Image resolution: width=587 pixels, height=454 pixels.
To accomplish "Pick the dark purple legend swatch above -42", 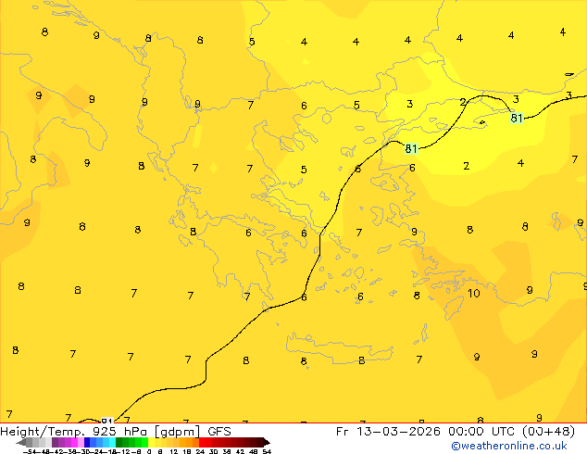I will [55, 442].
